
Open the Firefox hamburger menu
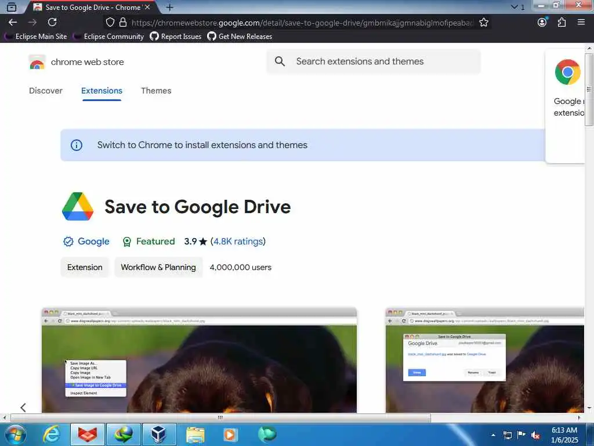581,23
